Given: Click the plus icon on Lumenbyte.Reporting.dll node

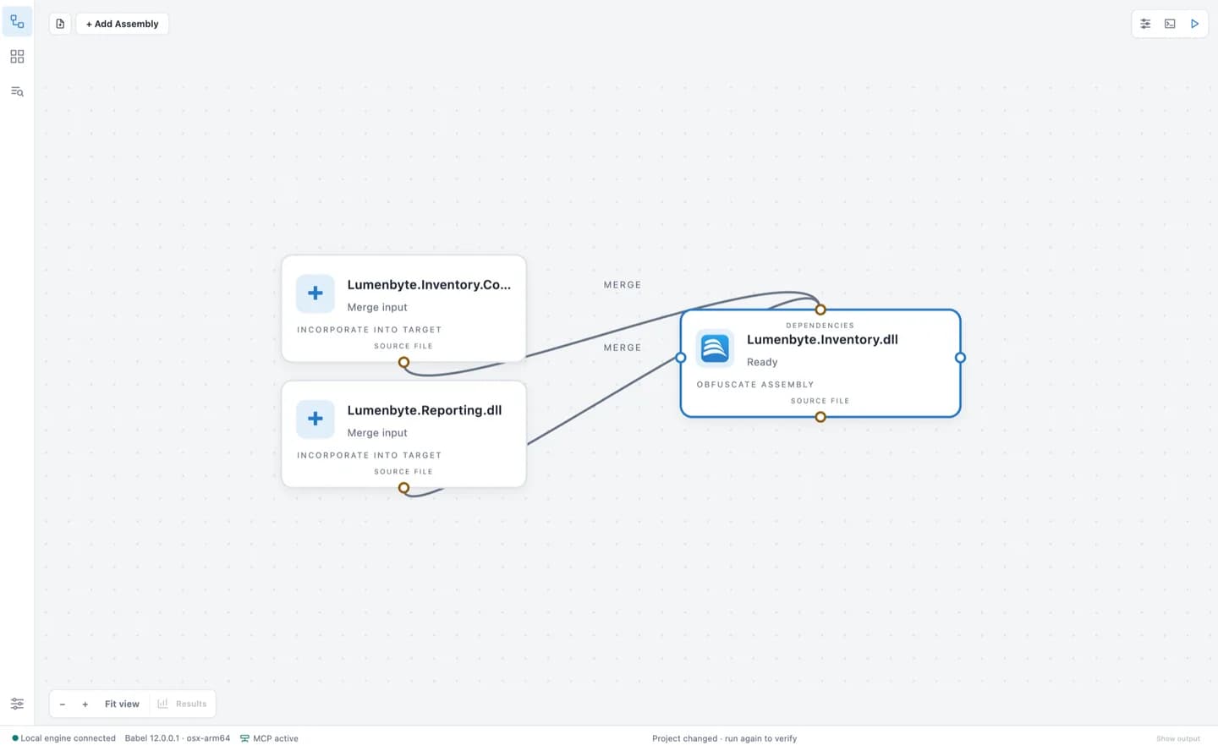Looking at the screenshot, I should coord(315,419).
